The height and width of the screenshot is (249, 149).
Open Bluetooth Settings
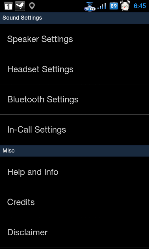point(74,99)
